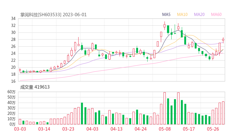
Task: Click the 16 price axis label
Action: tap(13, 81)
